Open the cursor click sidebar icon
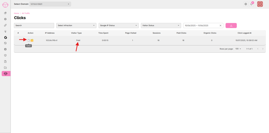This screenshot has height=133, width=269. 5,31
